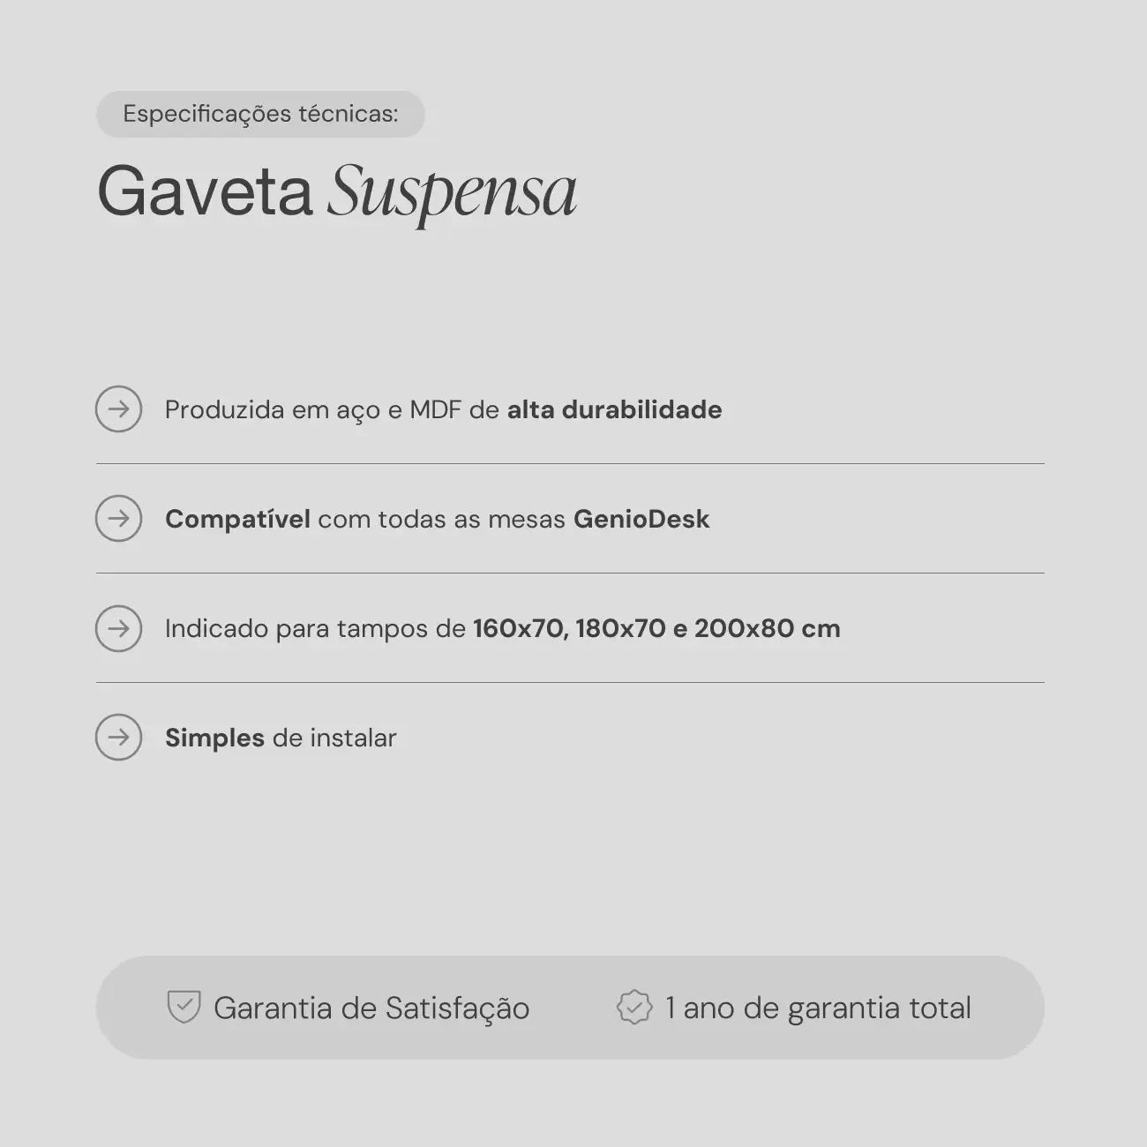Click the "Gaveta" word in the title

pos(205,191)
